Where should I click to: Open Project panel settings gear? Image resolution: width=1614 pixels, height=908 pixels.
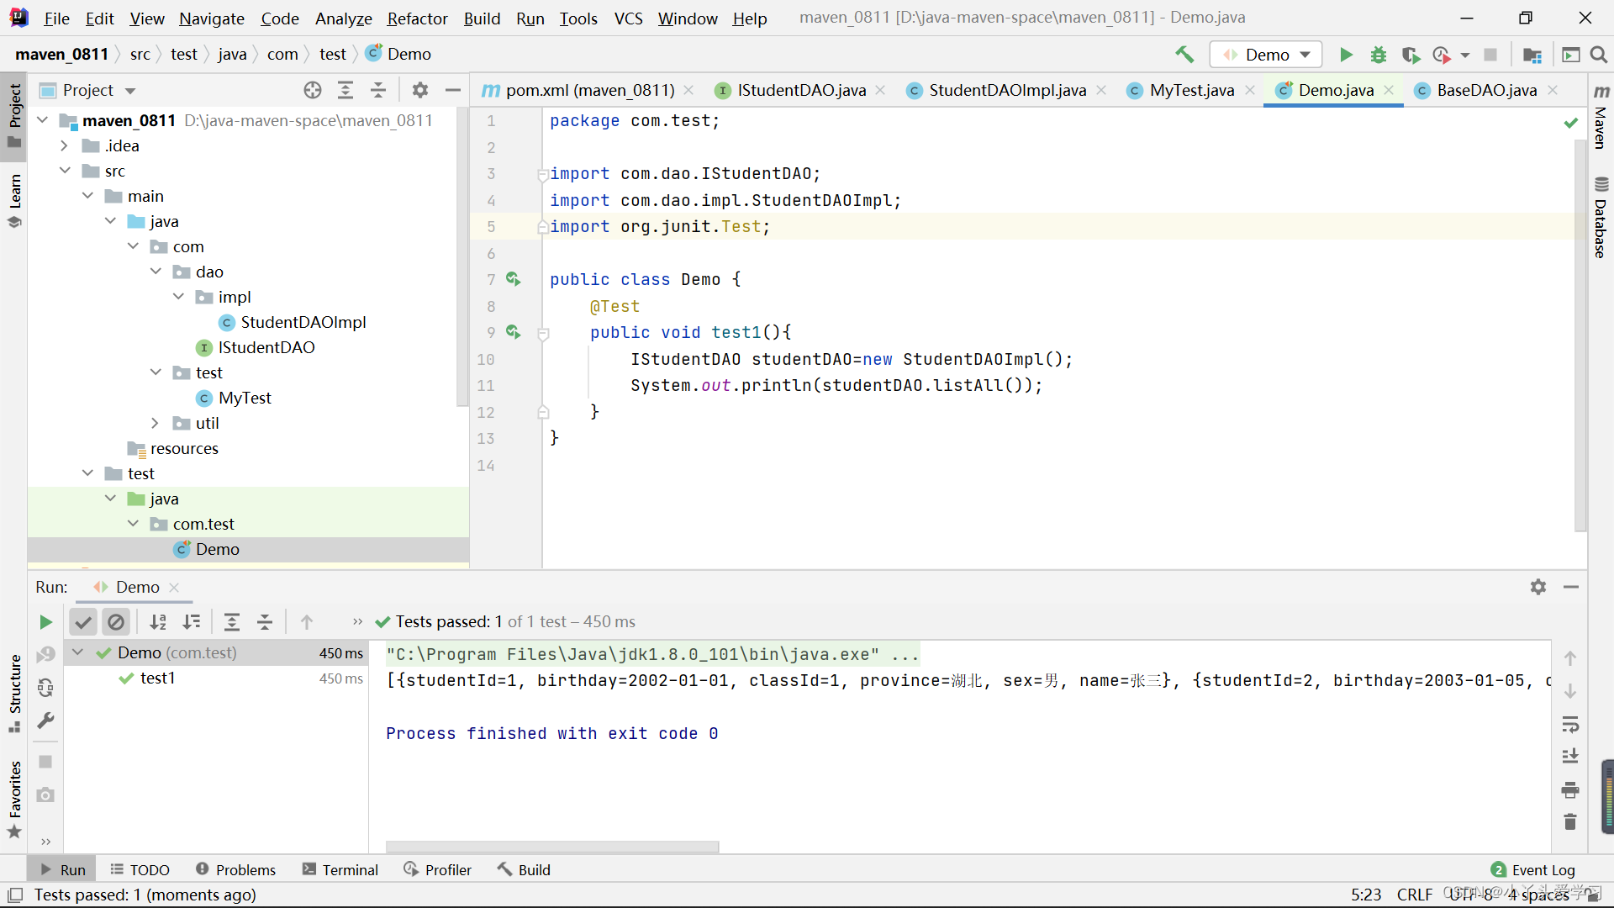[x=420, y=90]
